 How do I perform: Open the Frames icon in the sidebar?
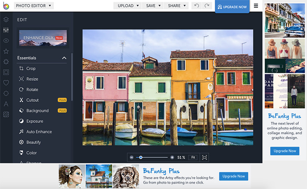pos(6,72)
